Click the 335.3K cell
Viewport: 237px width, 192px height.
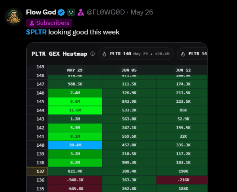click(x=182, y=145)
